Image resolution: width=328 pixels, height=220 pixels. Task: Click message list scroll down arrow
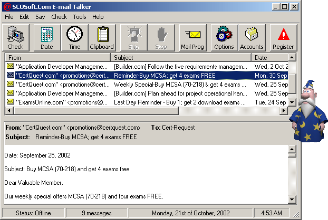[x=292, y=102]
